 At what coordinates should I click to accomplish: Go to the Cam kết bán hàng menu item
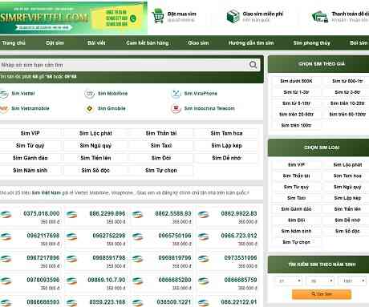coord(148,42)
